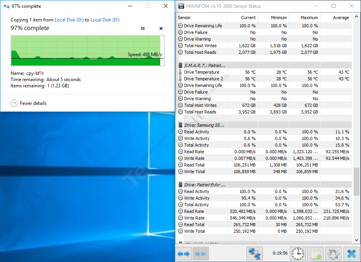The image size is (361, 262).
Task: Click the copy speed graph
Action: pyautogui.click(x=87, y=51)
